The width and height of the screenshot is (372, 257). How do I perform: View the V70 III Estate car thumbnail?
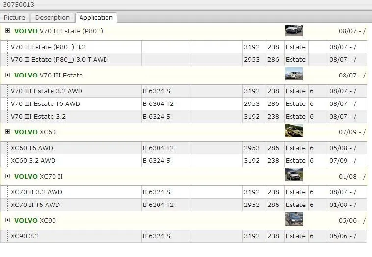click(x=294, y=74)
